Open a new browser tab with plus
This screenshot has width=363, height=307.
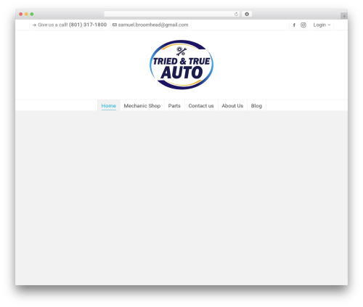(x=344, y=16)
